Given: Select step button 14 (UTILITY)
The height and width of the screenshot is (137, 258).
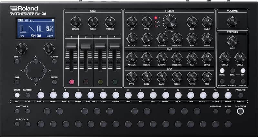Looking at the screenshot, I should coord(203,95).
